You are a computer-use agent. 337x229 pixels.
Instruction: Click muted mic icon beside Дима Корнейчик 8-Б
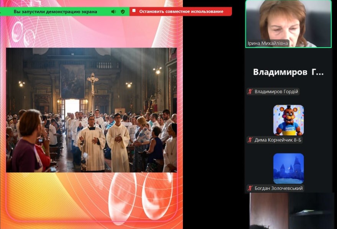pos(250,140)
